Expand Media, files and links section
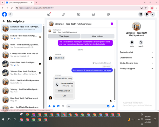Screen dimensions: 159x127 click(136, 63)
